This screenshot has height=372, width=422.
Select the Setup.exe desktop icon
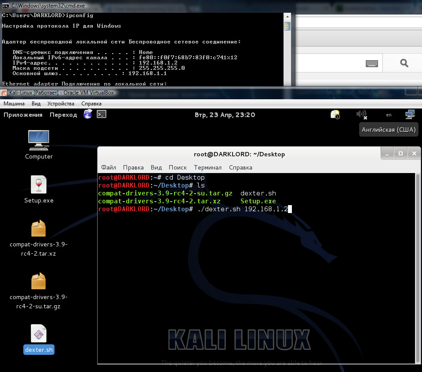(39, 184)
